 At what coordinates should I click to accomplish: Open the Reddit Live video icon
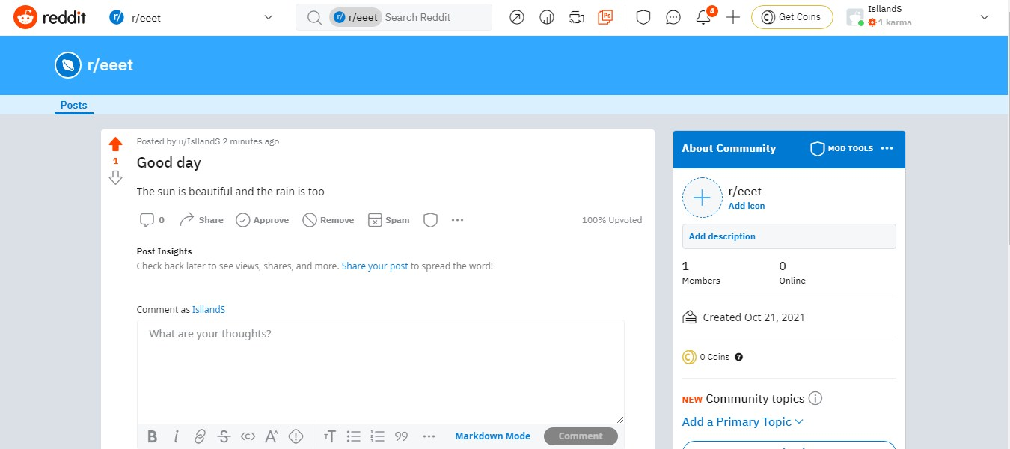pyautogui.click(x=576, y=17)
